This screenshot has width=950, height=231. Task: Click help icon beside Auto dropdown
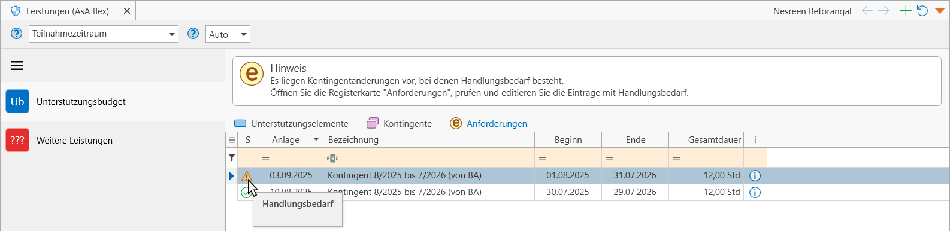(x=193, y=34)
